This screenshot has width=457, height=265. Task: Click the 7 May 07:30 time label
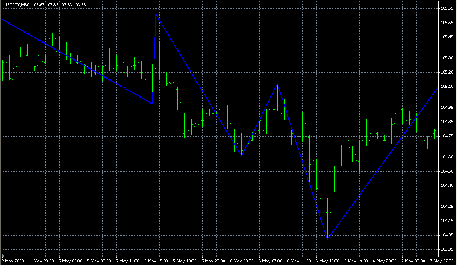pos(442,261)
